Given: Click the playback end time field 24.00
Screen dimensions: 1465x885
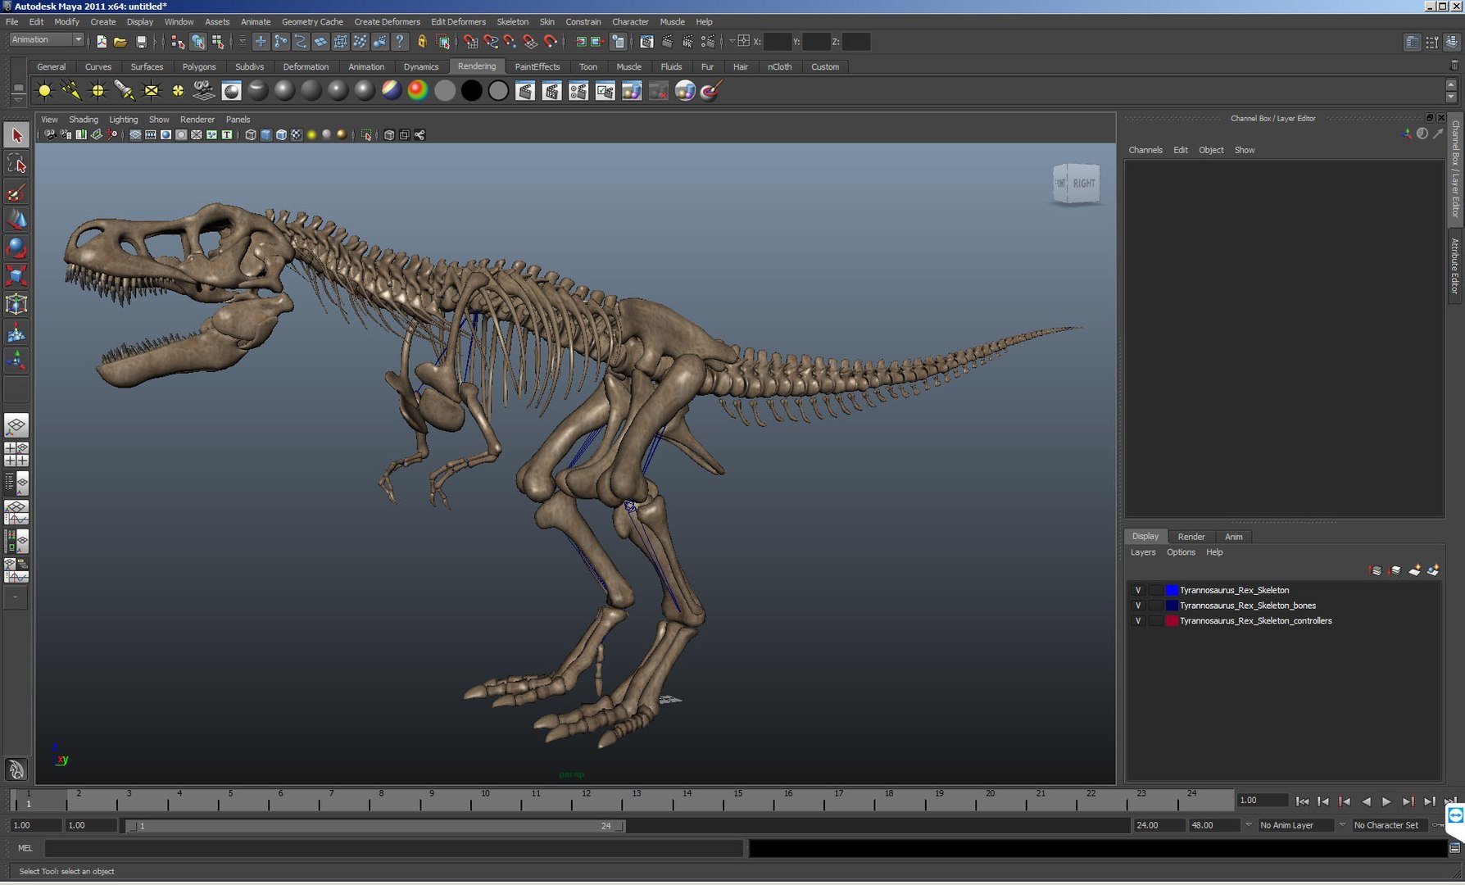Looking at the screenshot, I should pos(1158,825).
